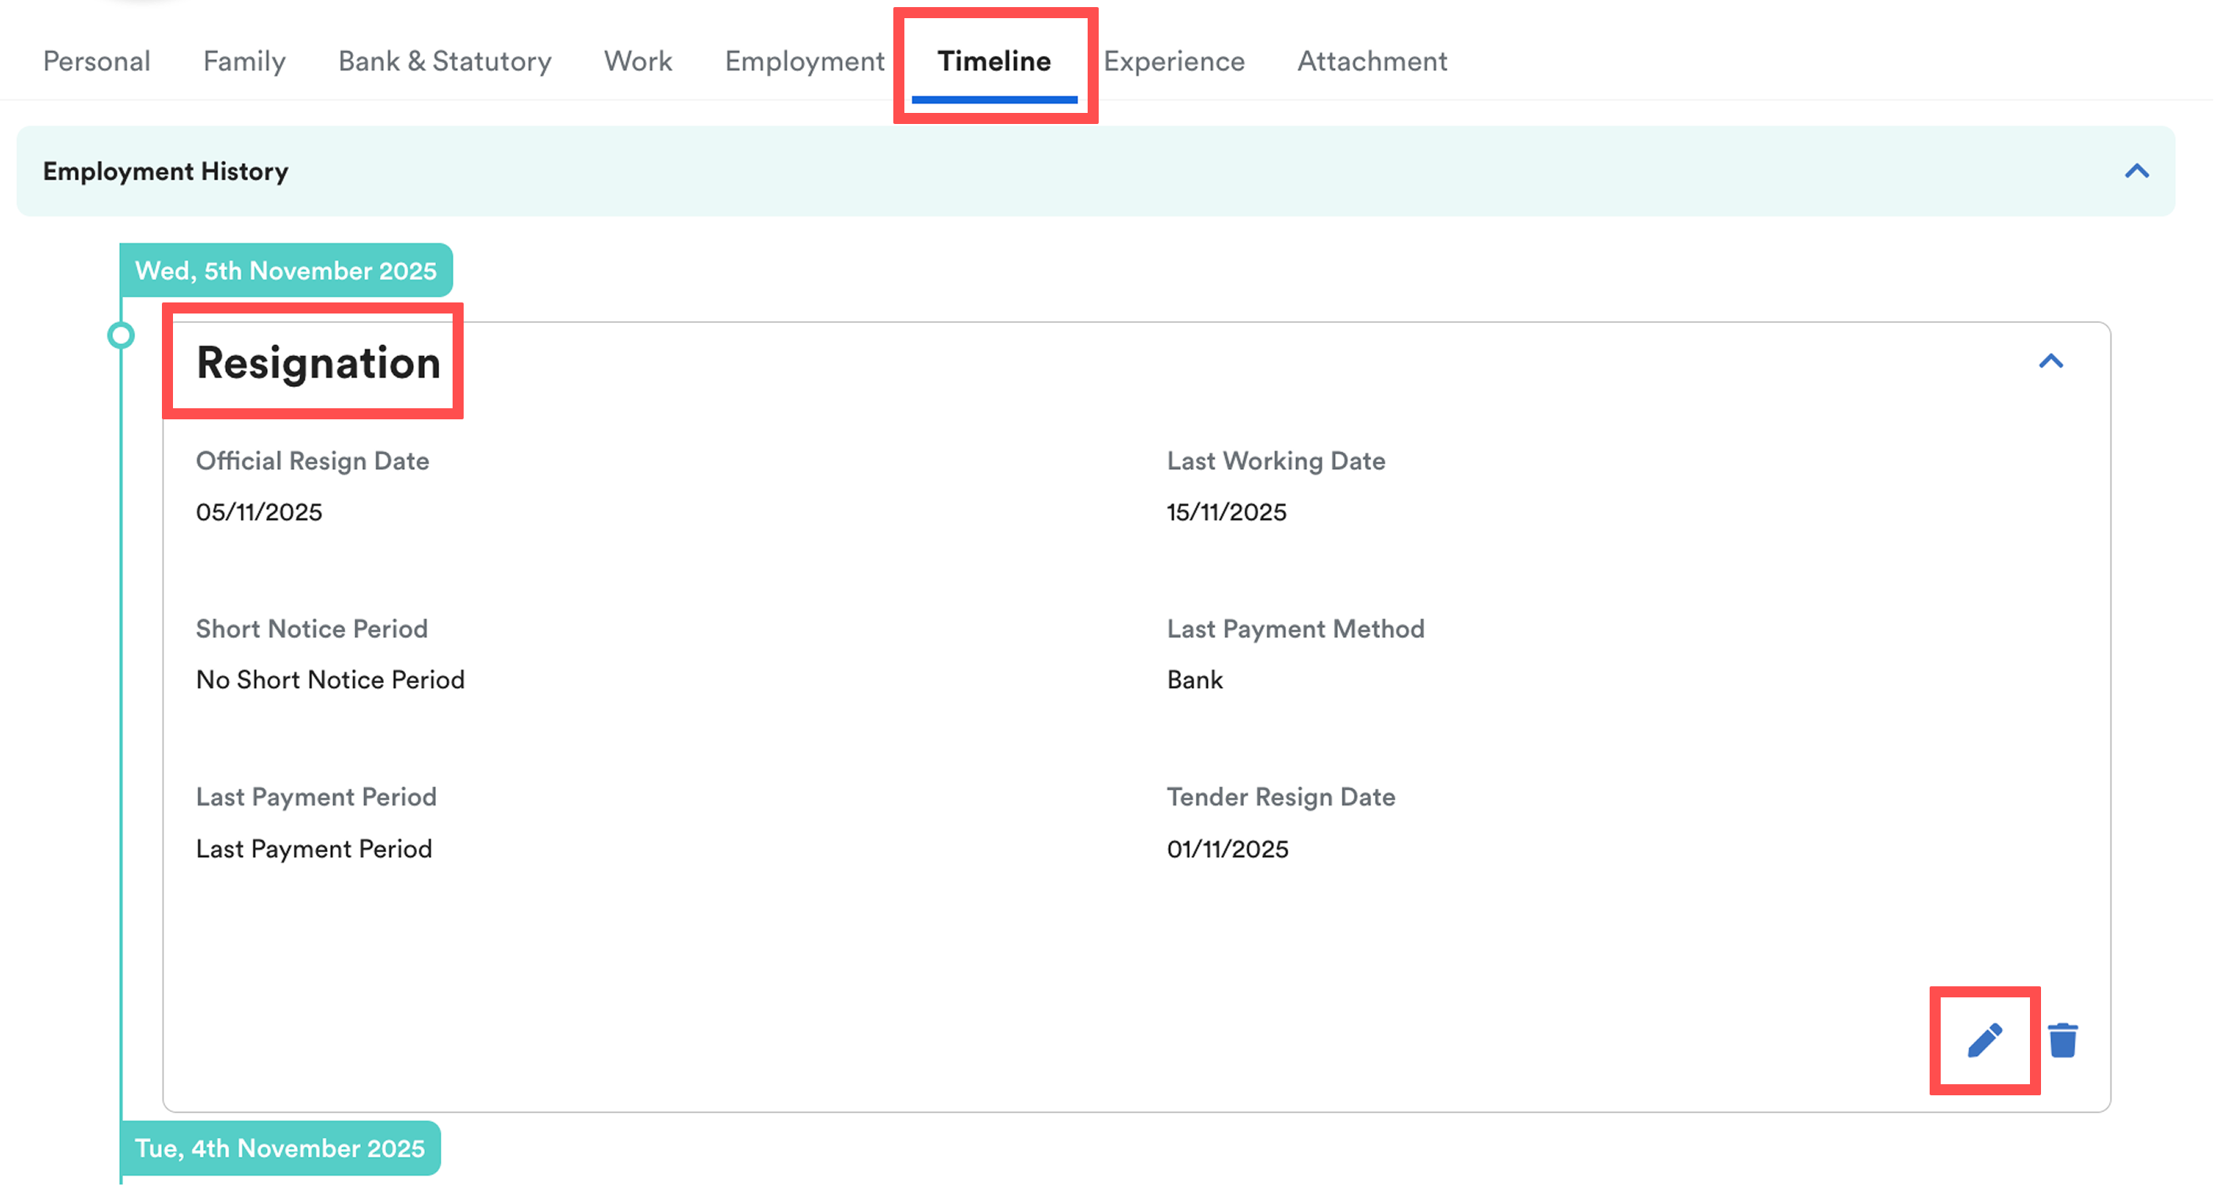2229x1194 pixels.
Task: Click the timeline circle marker beside Resignation
Action: [x=121, y=336]
